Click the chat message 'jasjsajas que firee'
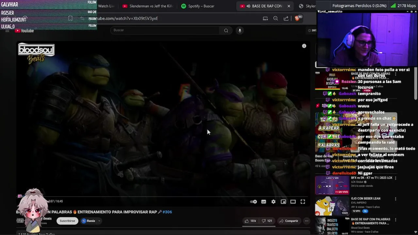 click(x=376, y=167)
